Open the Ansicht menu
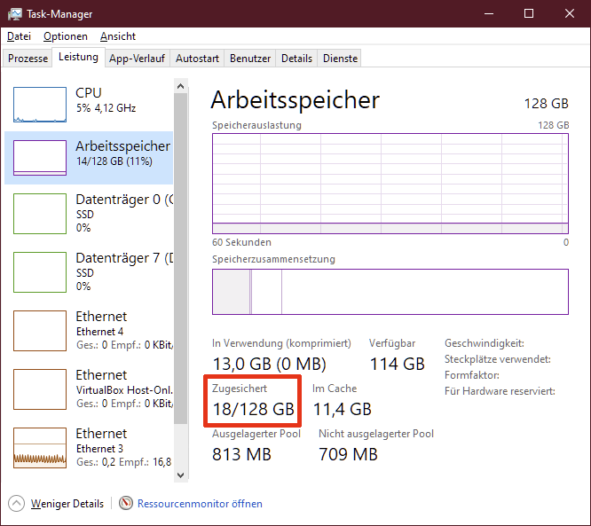 (118, 36)
